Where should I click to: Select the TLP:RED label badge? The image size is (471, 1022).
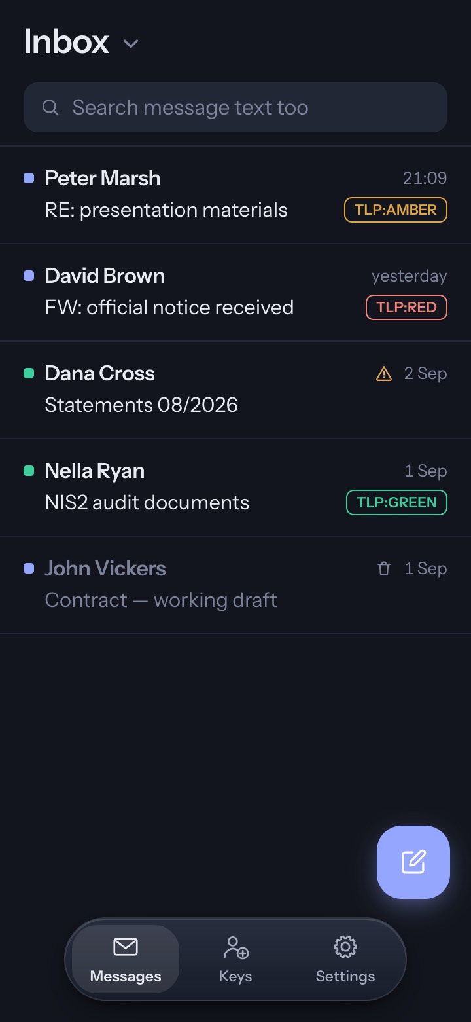click(x=406, y=308)
